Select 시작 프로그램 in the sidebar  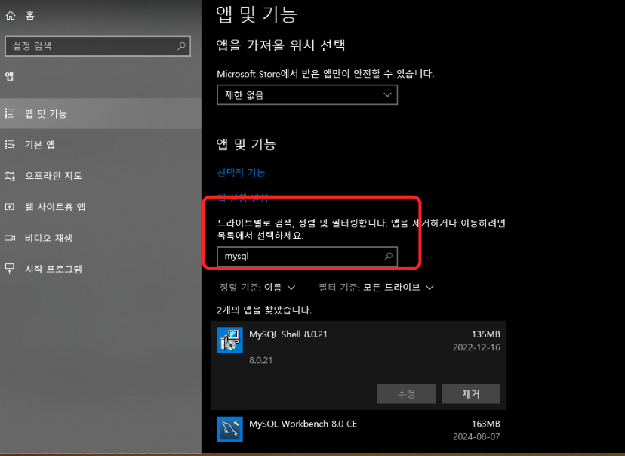pyautogui.click(x=100, y=268)
